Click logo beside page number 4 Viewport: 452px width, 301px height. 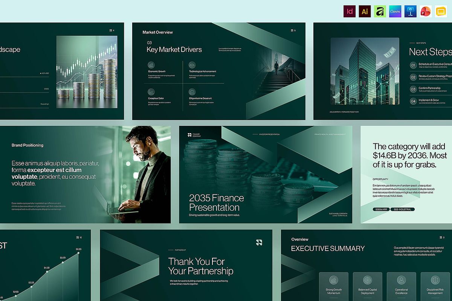click(110, 30)
